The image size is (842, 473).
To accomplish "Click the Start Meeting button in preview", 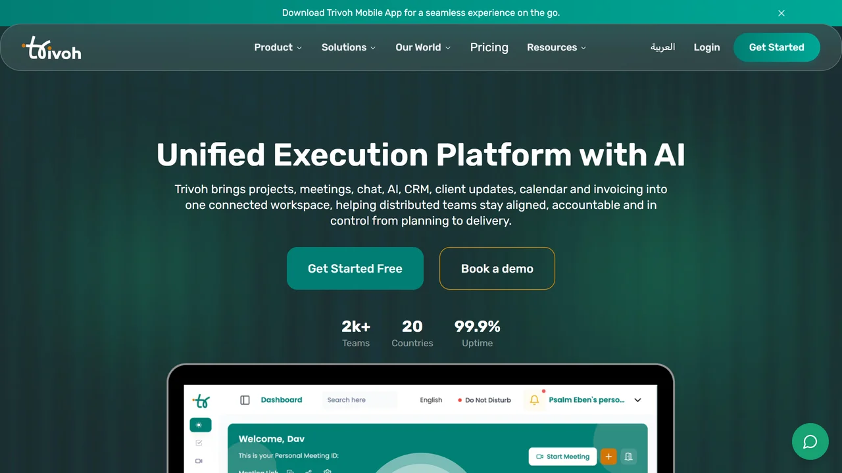I will [563, 457].
